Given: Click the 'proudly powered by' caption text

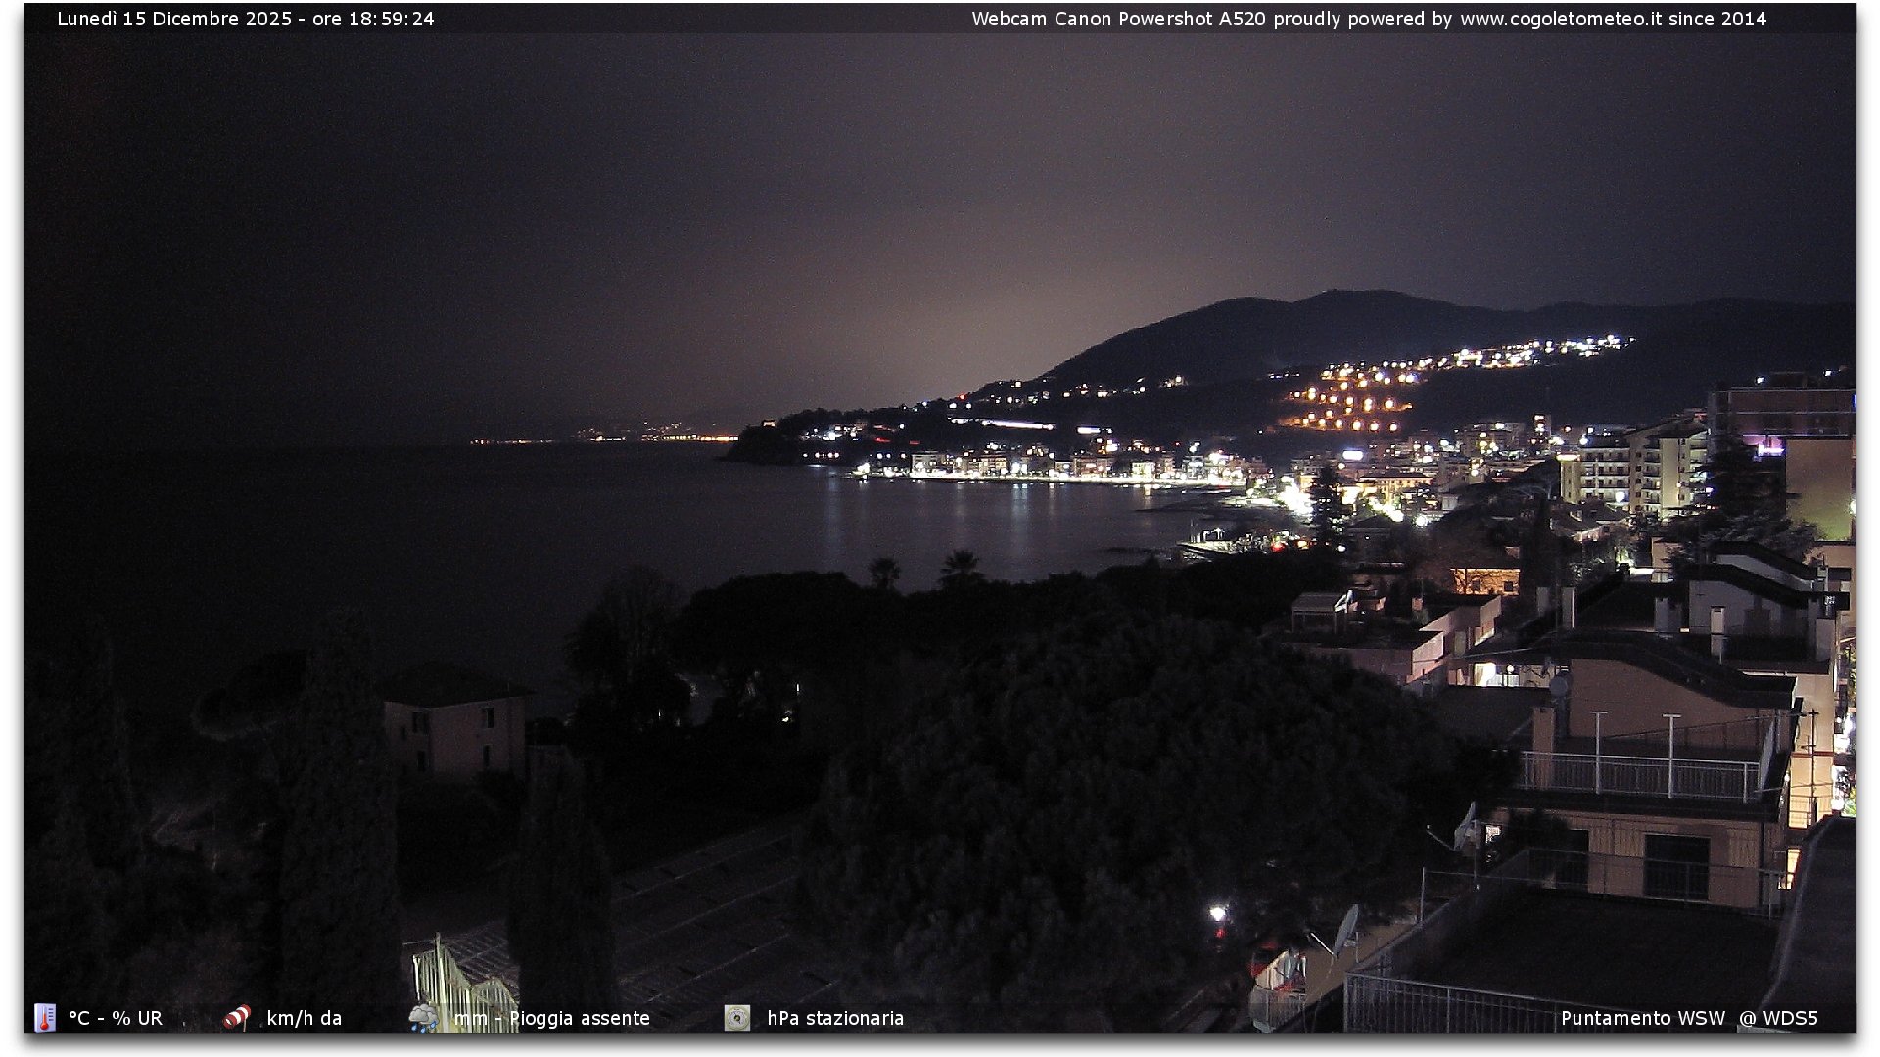Looking at the screenshot, I should (x=1363, y=19).
